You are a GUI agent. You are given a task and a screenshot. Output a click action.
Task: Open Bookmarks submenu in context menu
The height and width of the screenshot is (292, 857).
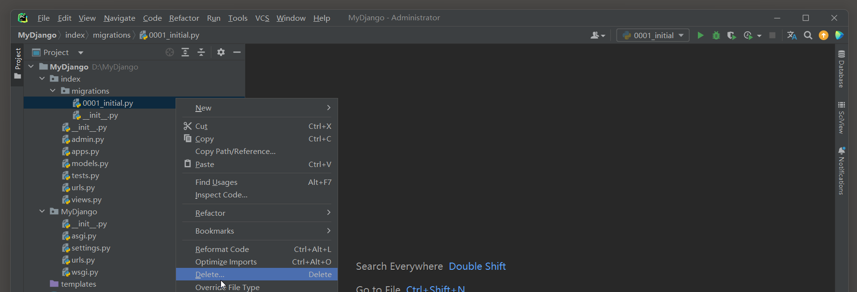click(x=257, y=231)
